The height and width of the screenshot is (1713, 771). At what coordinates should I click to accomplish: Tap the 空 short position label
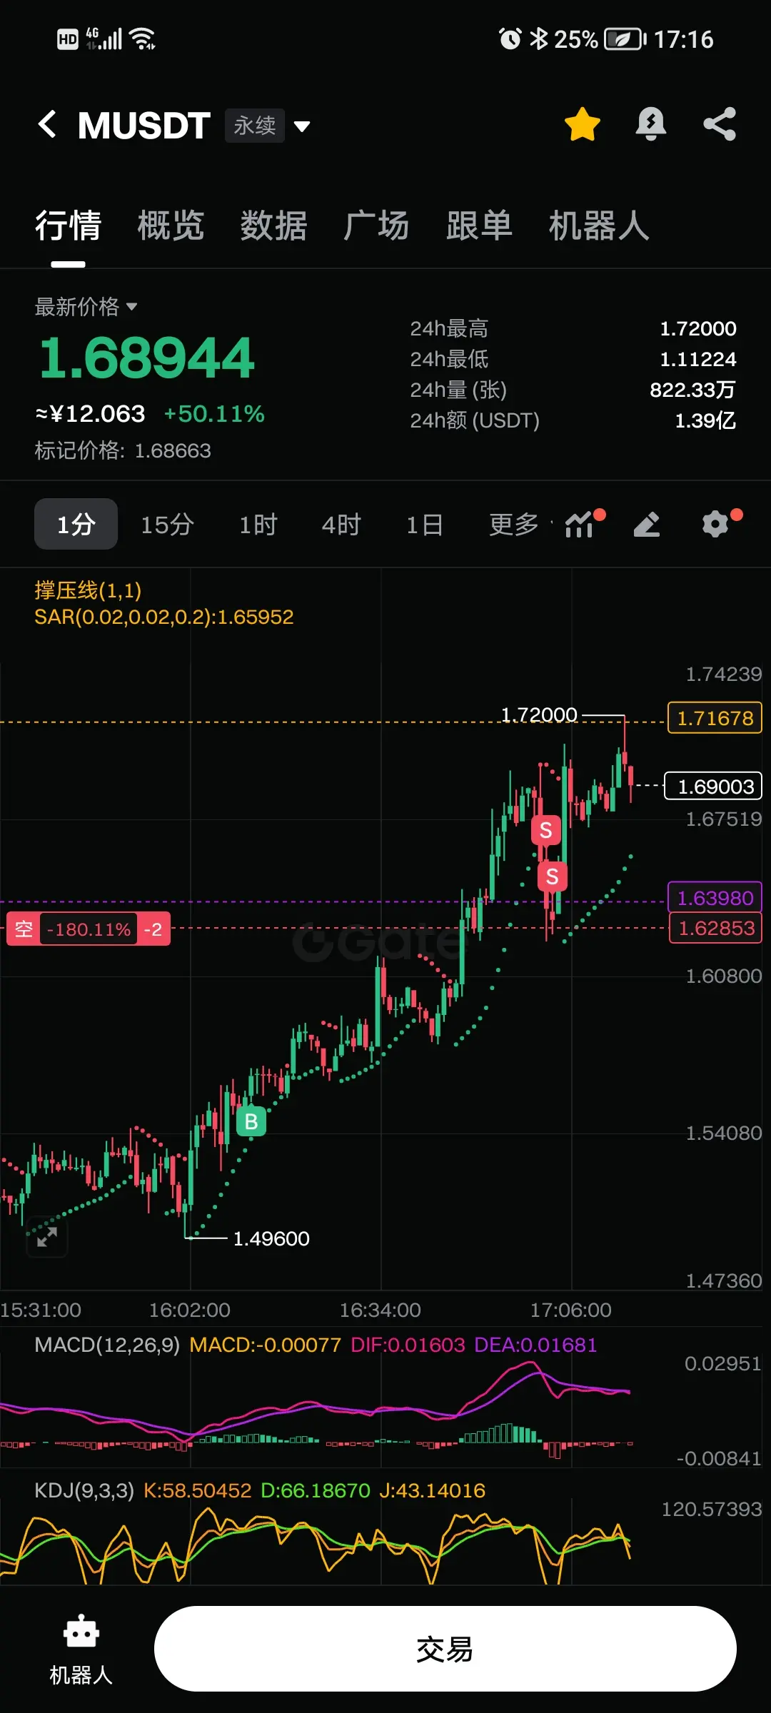24,929
